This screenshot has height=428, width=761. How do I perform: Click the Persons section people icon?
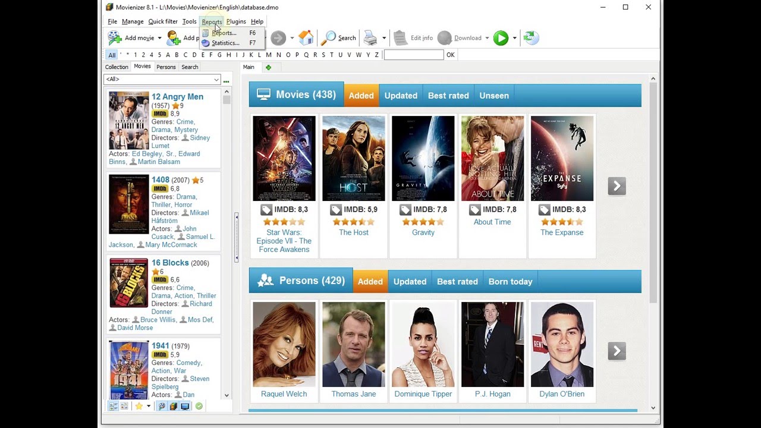[265, 281]
